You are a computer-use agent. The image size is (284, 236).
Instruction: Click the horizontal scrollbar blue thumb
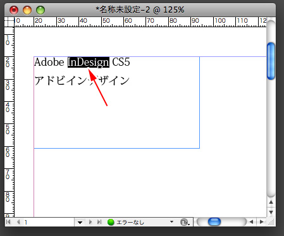tap(214, 222)
